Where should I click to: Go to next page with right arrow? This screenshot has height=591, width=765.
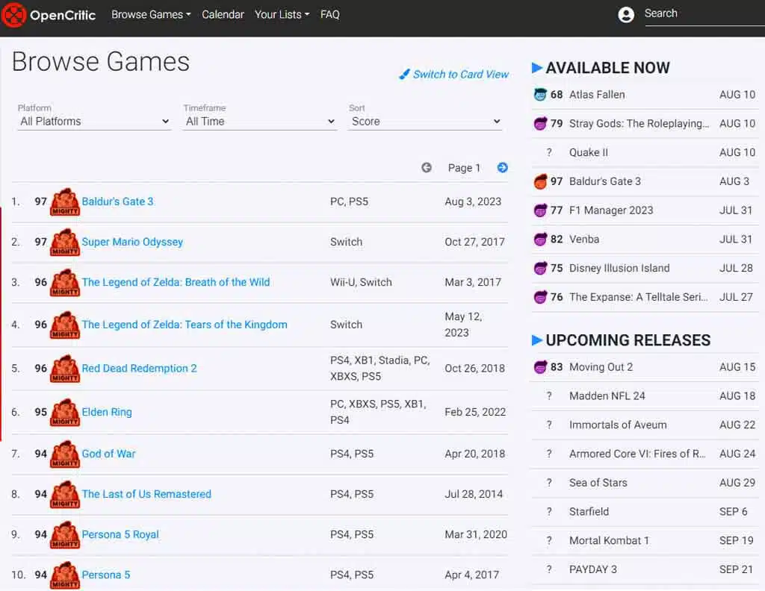(x=503, y=168)
